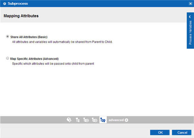Click the Mapping Attributes heading

point(21,16)
